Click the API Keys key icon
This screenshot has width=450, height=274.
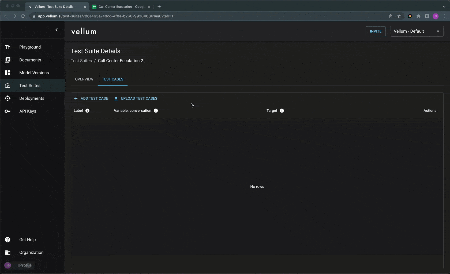click(x=7, y=111)
